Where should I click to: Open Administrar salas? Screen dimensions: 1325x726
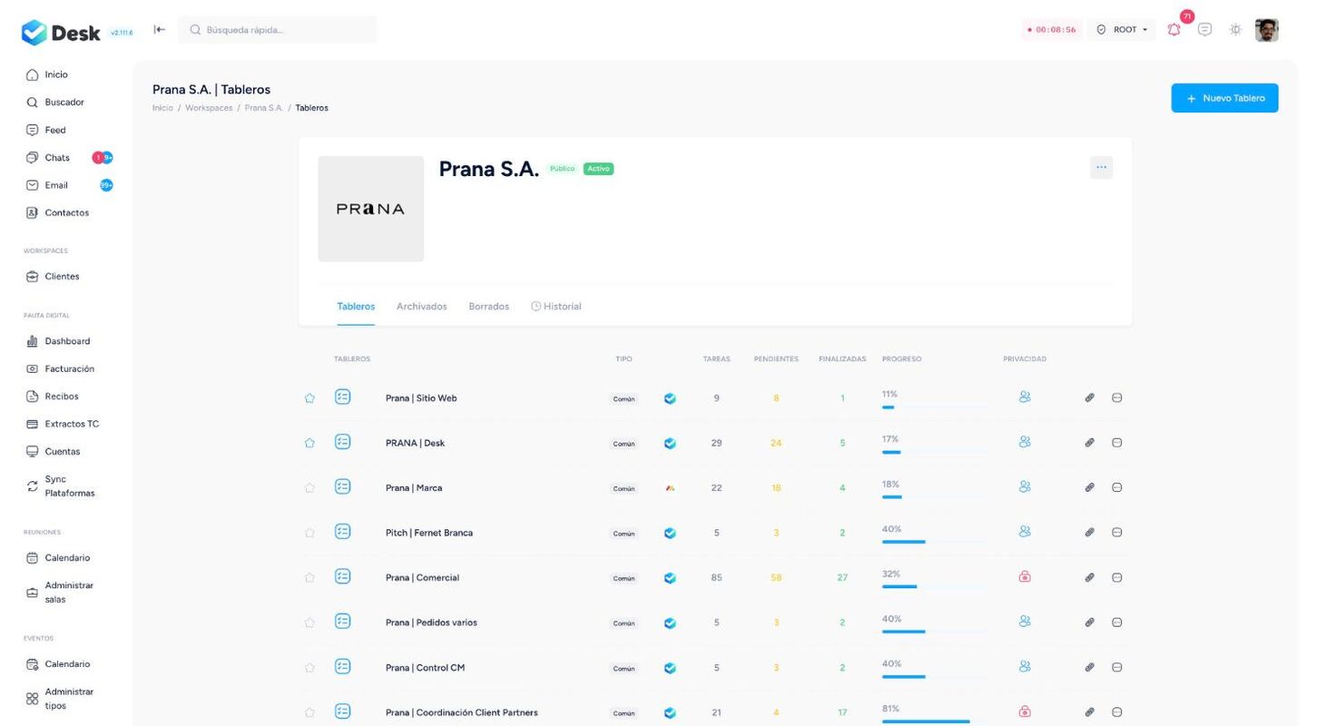[69, 592]
